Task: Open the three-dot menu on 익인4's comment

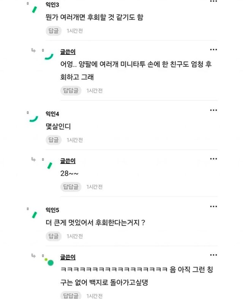Action: [213, 110]
